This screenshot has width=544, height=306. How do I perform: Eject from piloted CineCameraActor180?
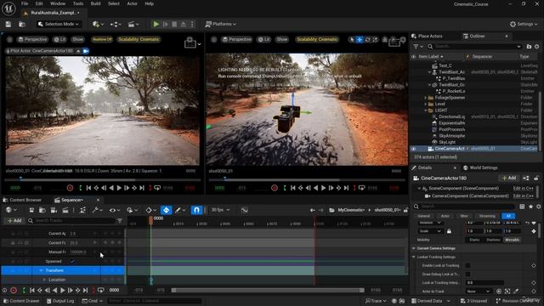point(78,51)
